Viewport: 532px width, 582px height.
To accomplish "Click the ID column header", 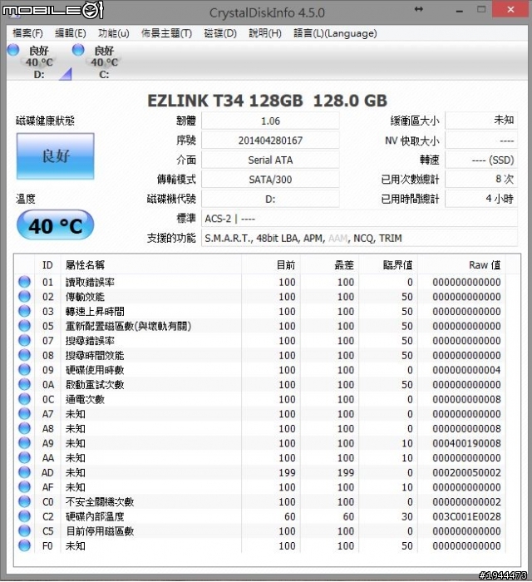I will pyautogui.click(x=47, y=265).
